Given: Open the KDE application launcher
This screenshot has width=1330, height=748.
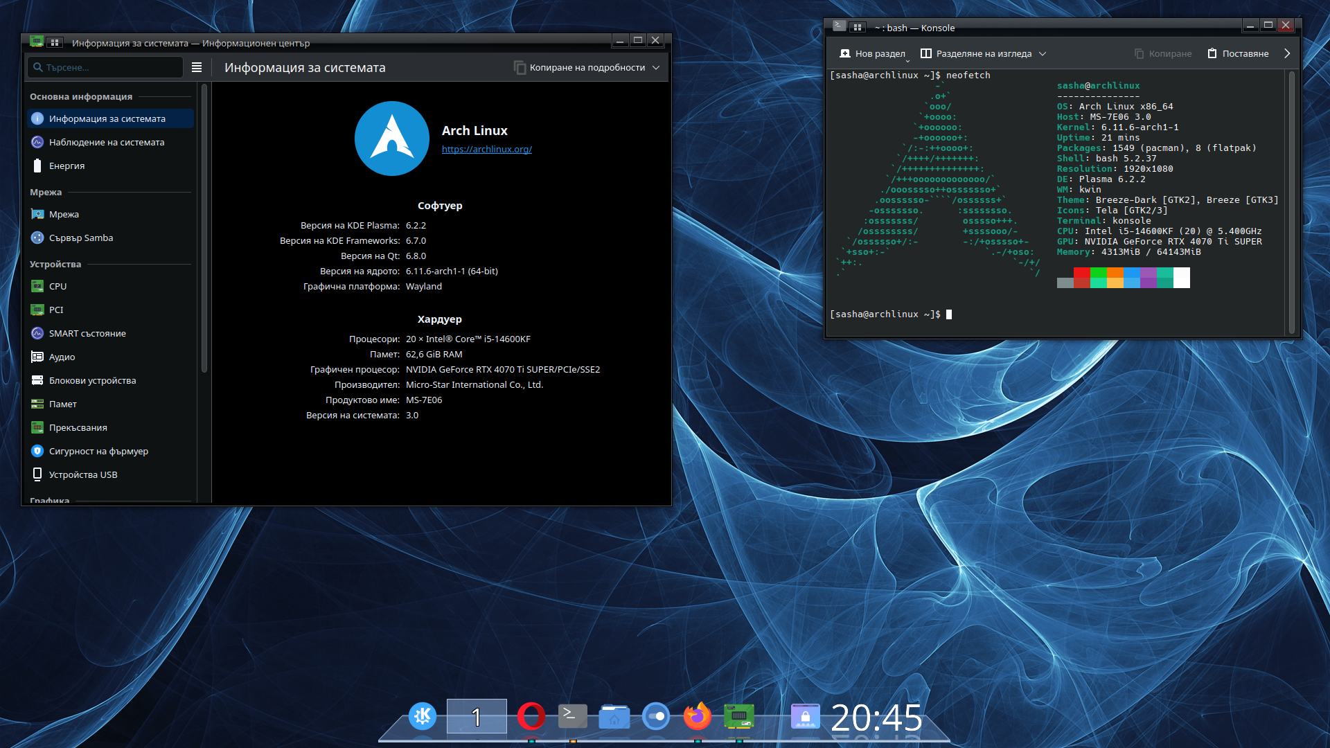Looking at the screenshot, I should (422, 716).
